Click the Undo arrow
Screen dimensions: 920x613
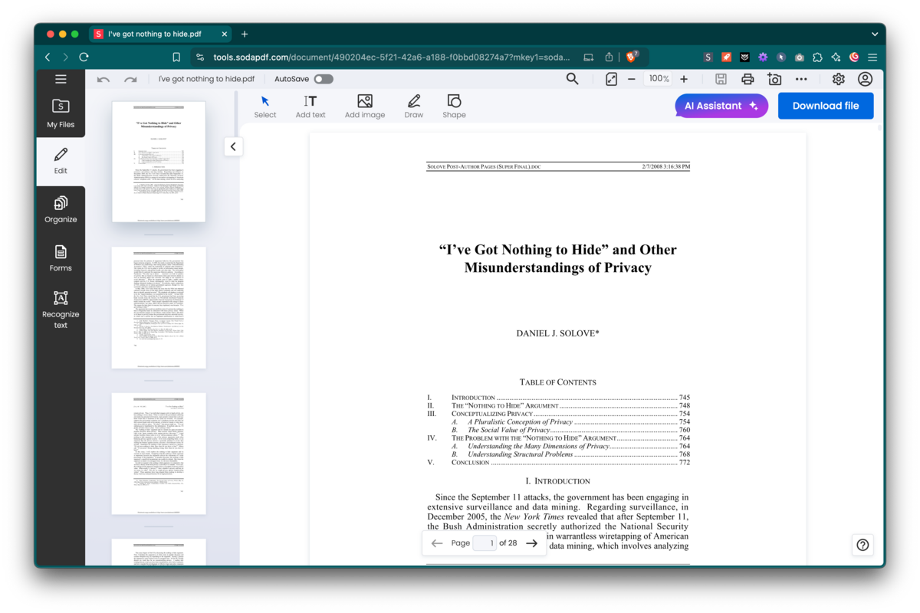pos(103,79)
